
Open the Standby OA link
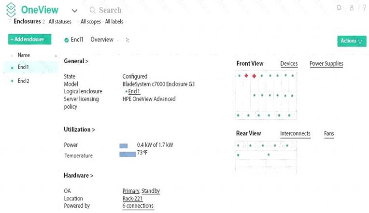coord(151,191)
